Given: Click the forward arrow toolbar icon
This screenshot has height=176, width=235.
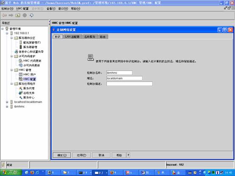Looking at the screenshot, I should tap(11, 15).
